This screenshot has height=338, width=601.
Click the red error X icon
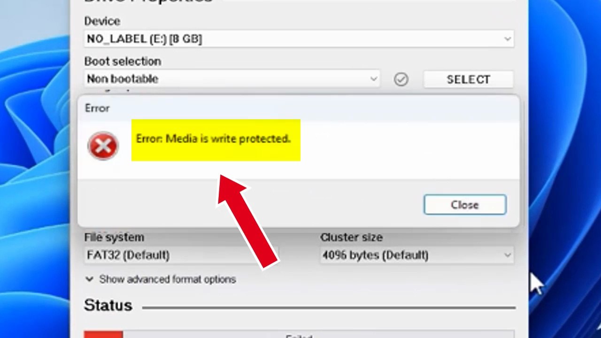point(103,146)
